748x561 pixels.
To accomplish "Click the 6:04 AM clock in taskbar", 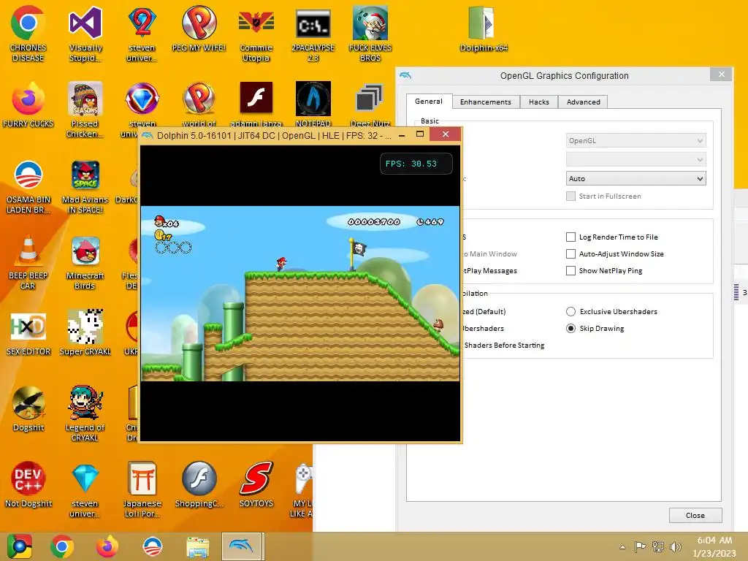I will pyautogui.click(x=714, y=541).
